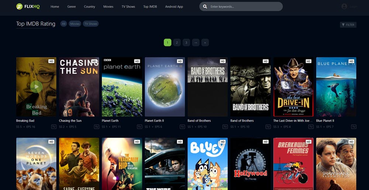
Task: Click The Last Drive-in With Joe title
Action: coord(293,121)
